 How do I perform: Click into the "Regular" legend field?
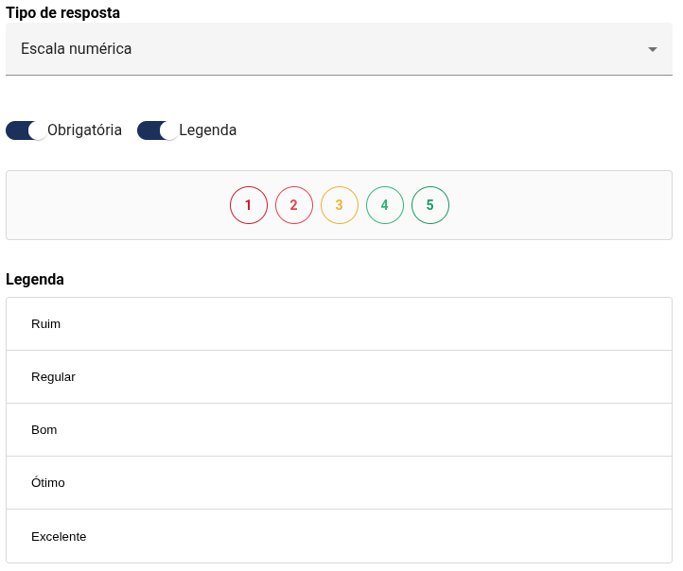point(339,377)
